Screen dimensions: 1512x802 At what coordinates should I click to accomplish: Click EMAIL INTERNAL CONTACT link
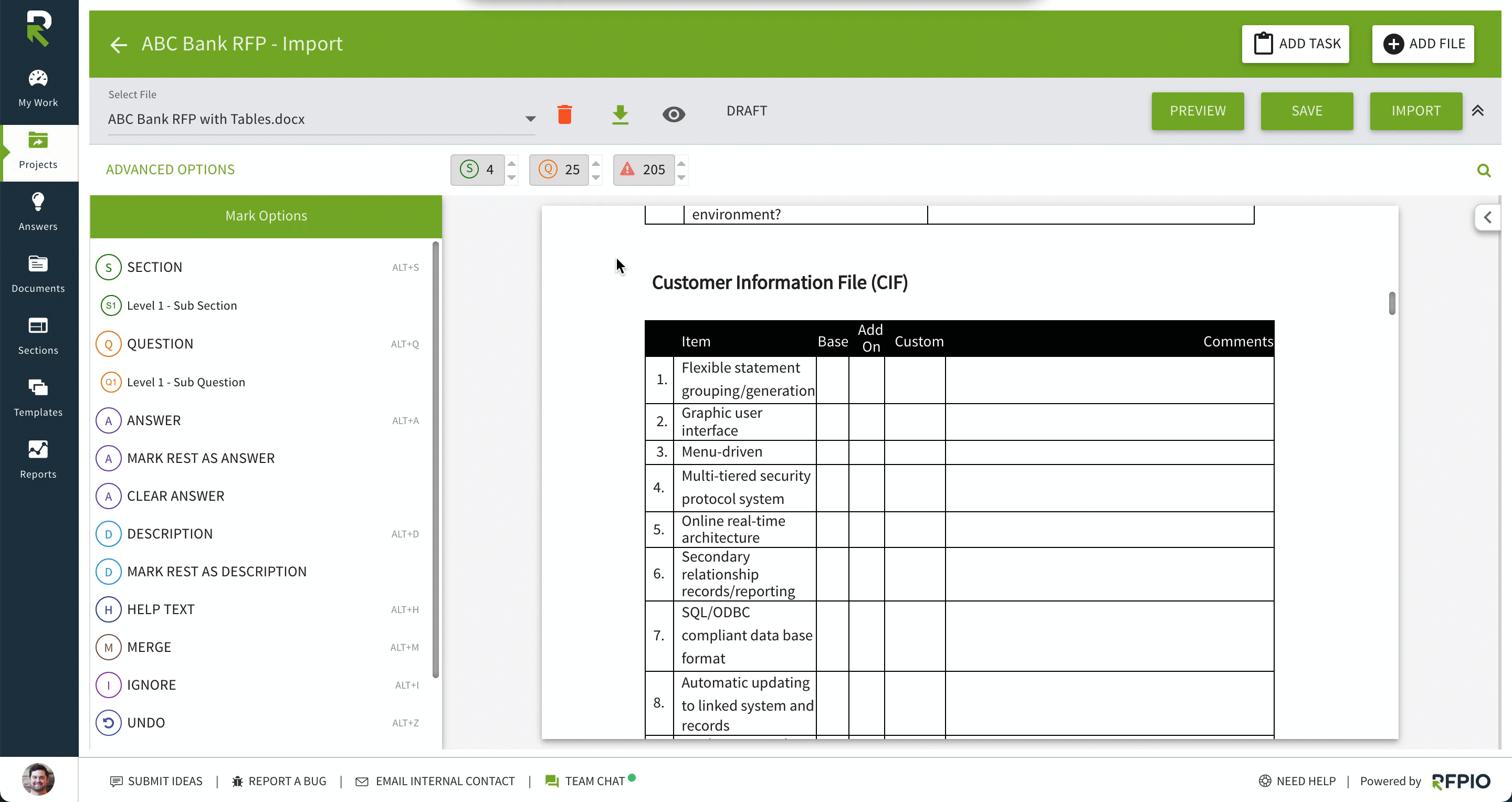tap(435, 782)
